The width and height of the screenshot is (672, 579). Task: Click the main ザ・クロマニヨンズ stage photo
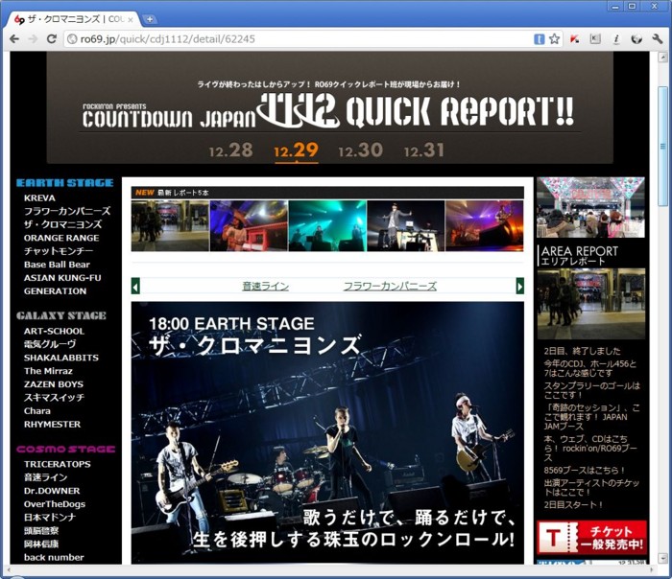point(327,432)
